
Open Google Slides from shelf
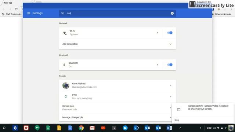tap(59, 128)
